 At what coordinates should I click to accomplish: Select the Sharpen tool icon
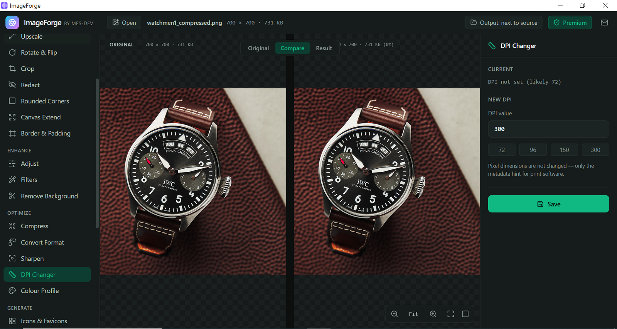click(12, 258)
